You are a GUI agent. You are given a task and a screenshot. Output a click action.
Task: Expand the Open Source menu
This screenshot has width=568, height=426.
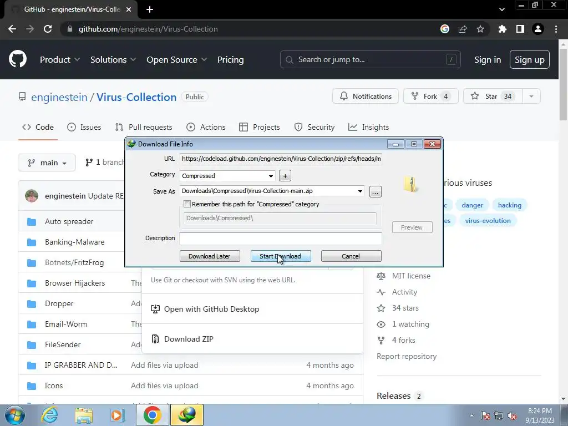coord(177,60)
